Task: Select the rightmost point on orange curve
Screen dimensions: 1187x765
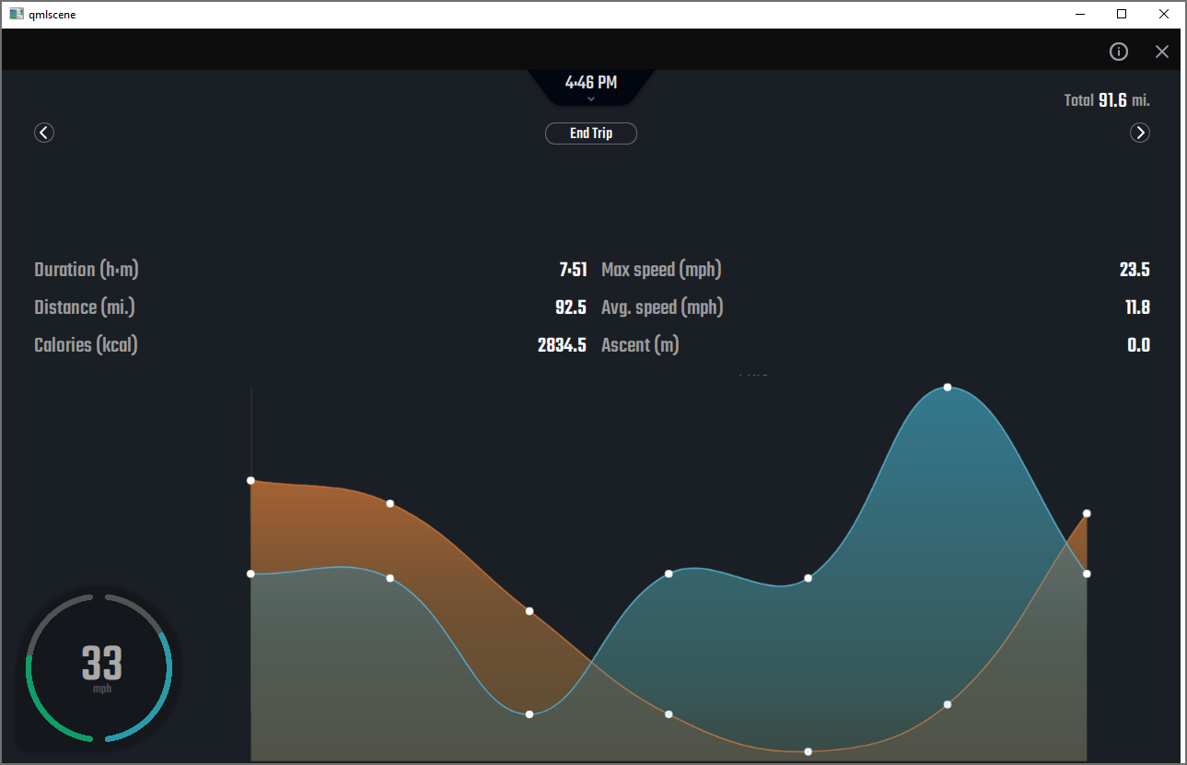Action: pyautogui.click(x=1087, y=513)
